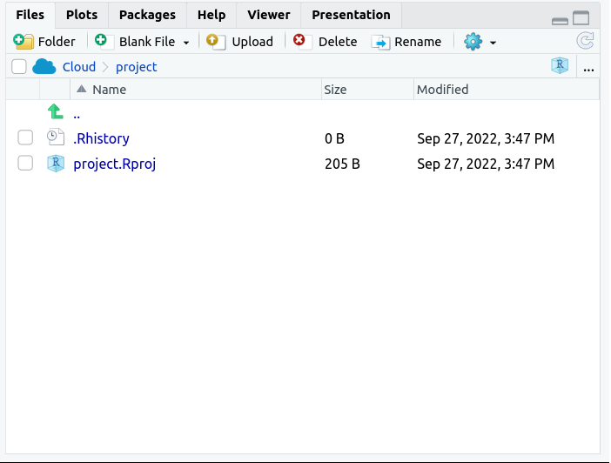This screenshot has width=611, height=463.
Task: Click the project breadcrumb link
Action: (137, 67)
